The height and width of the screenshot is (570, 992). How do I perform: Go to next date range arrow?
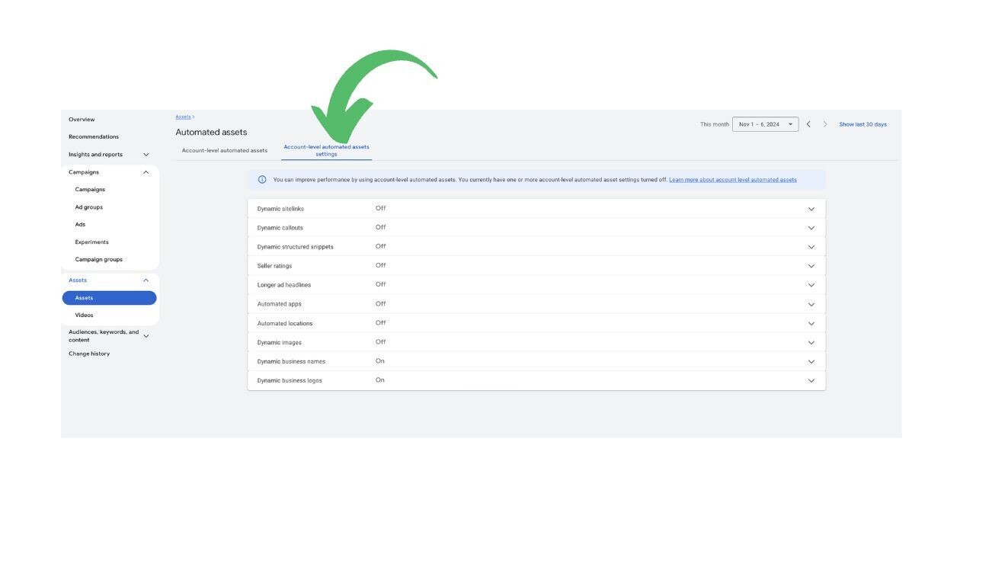pos(825,124)
